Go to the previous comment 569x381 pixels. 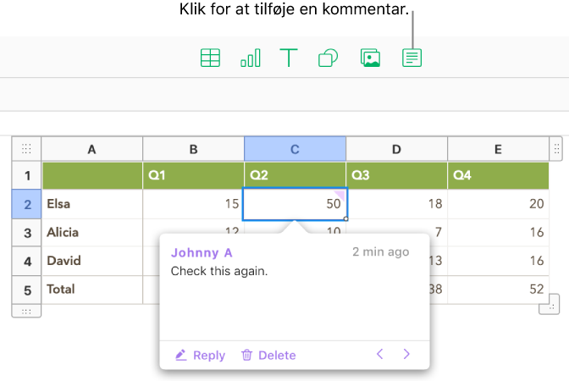pyautogui.click(x=380, y=354)
